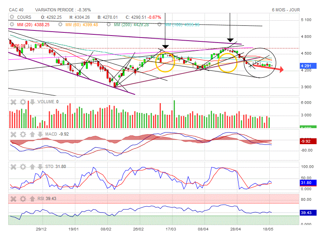This screenshot has height=234, width=324.
Task: Click the 3 900 price axis label
Action: tap(306, 87)
